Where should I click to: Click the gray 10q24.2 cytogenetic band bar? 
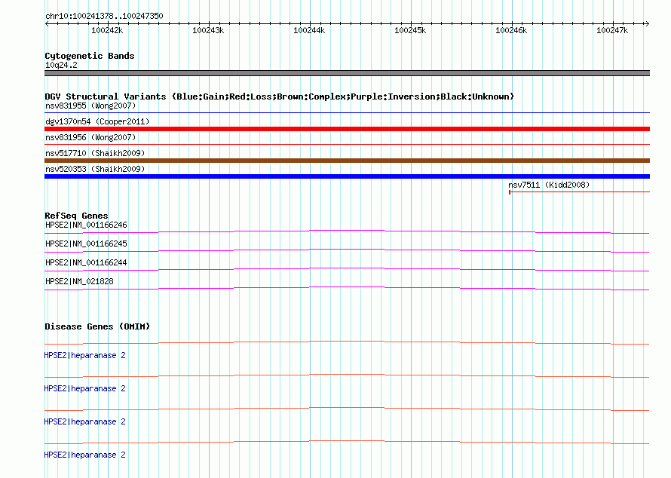pyautogui.click(x=347, y=73)
